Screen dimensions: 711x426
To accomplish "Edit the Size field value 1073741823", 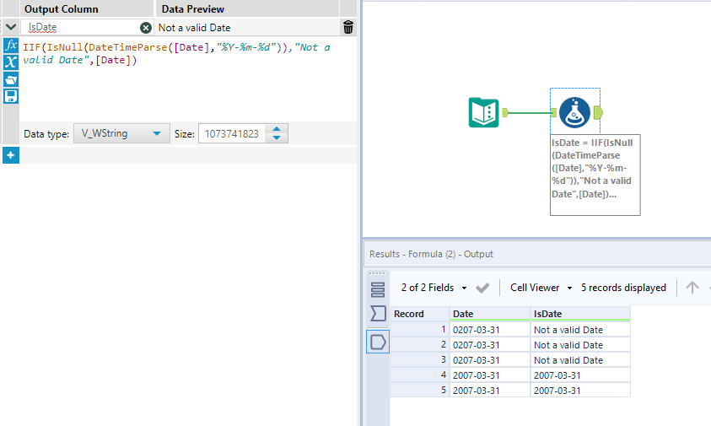I will [232, 134].
